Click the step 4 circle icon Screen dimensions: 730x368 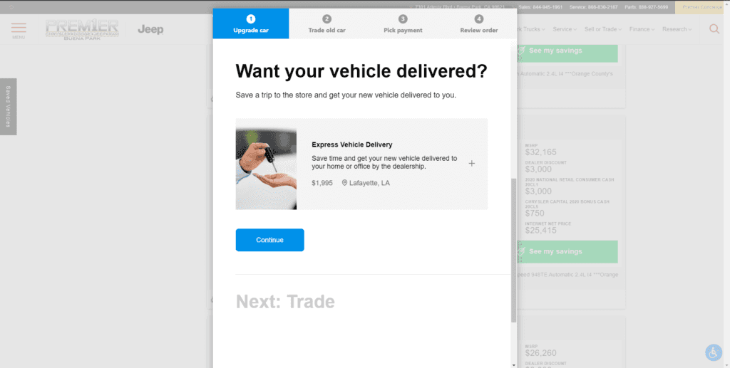click(478, 19)
